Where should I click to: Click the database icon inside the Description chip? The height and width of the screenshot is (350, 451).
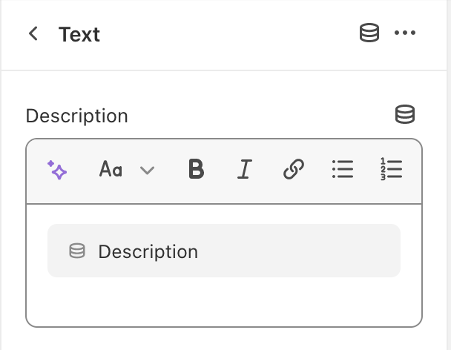pos(77,251)
